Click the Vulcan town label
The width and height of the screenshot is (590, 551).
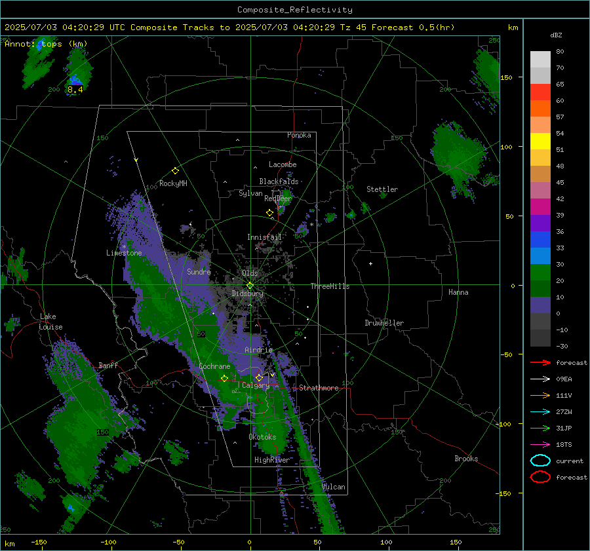pyautogui.click(x=334, y=487)
